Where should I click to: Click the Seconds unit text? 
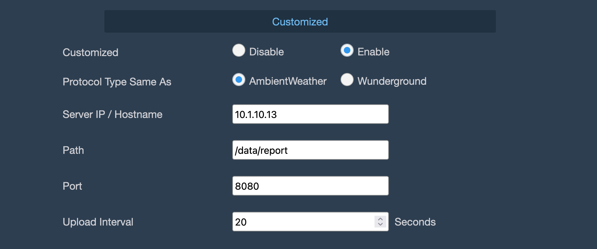pos(415,222)
